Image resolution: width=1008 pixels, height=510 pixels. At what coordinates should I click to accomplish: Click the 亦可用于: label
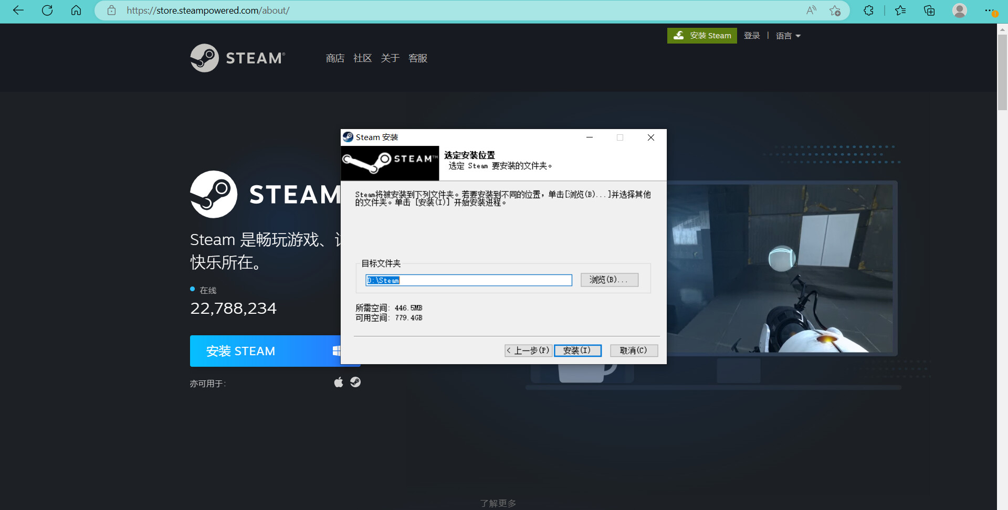[x=208, y=384]
